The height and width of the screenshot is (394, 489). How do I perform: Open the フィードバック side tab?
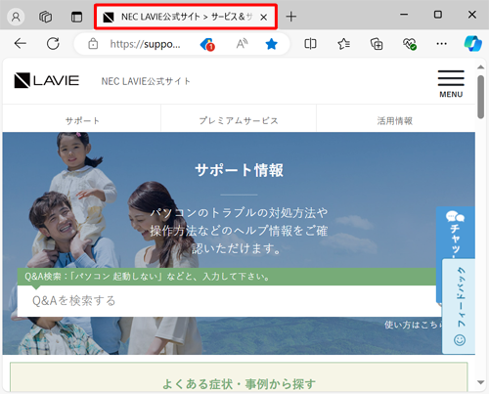pyautogui.click(x=459, y=306)
